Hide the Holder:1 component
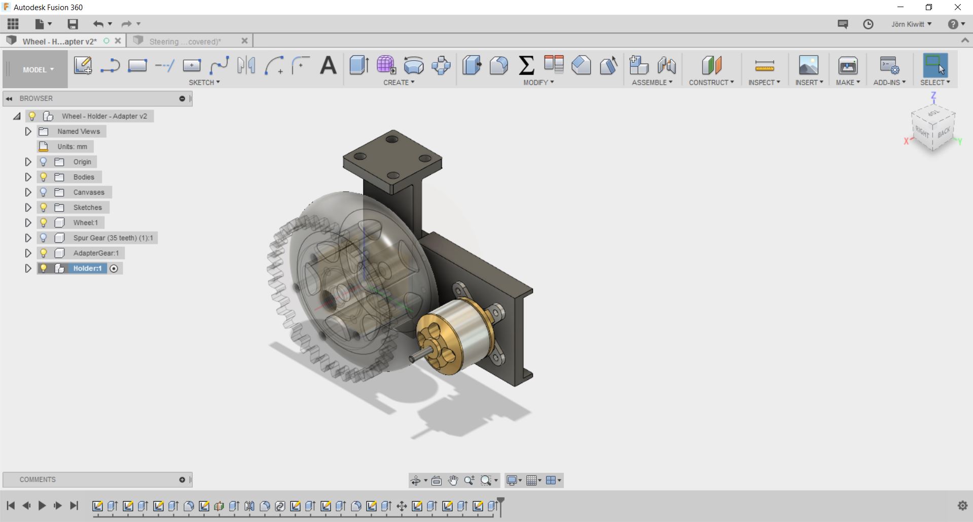This screenshot has width=973, height=522. (44, 268)
